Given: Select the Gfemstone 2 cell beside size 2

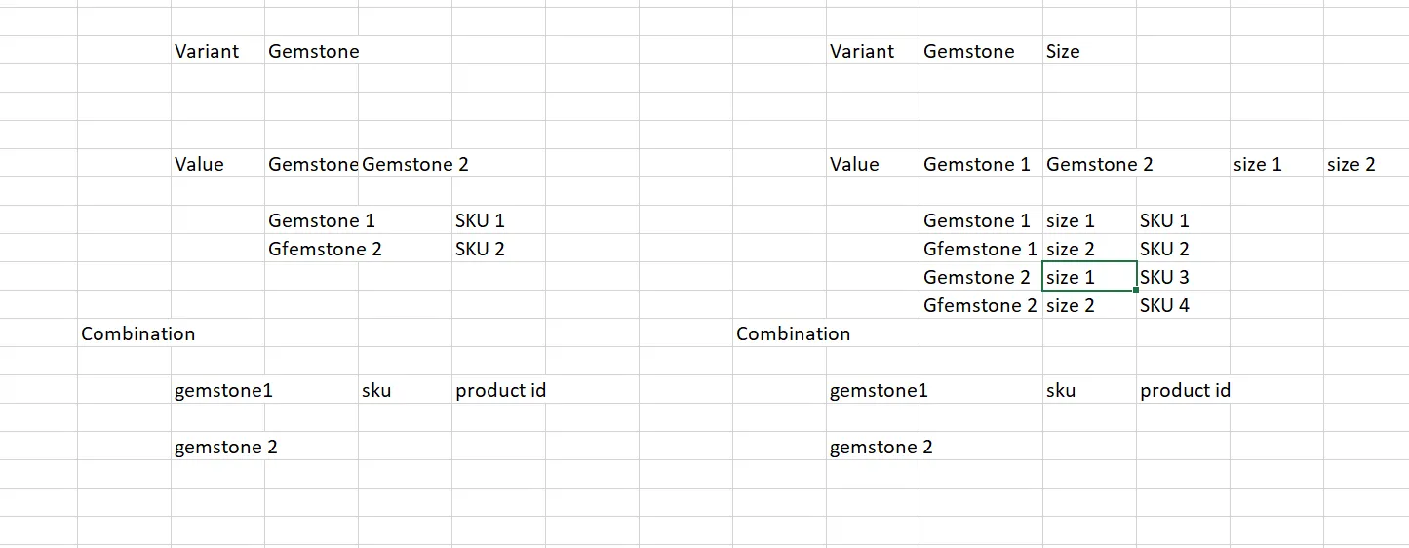Looking at the screenshot, I should click(980, 306).
